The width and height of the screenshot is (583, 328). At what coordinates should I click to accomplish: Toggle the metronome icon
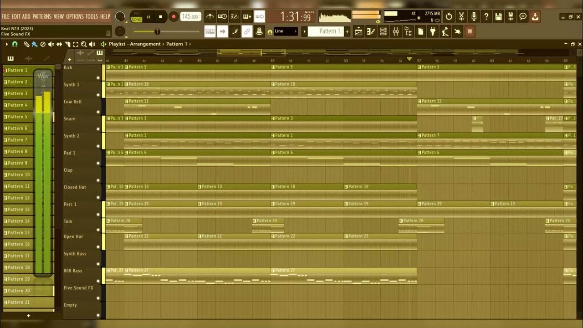tap(210, 17)
